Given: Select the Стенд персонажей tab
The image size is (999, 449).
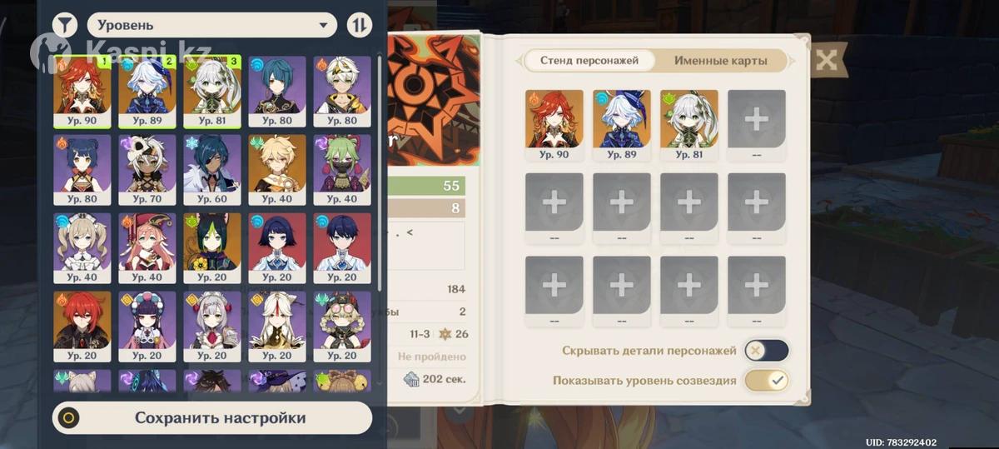Looking at the screenshot, I should [x=589, y=61].
